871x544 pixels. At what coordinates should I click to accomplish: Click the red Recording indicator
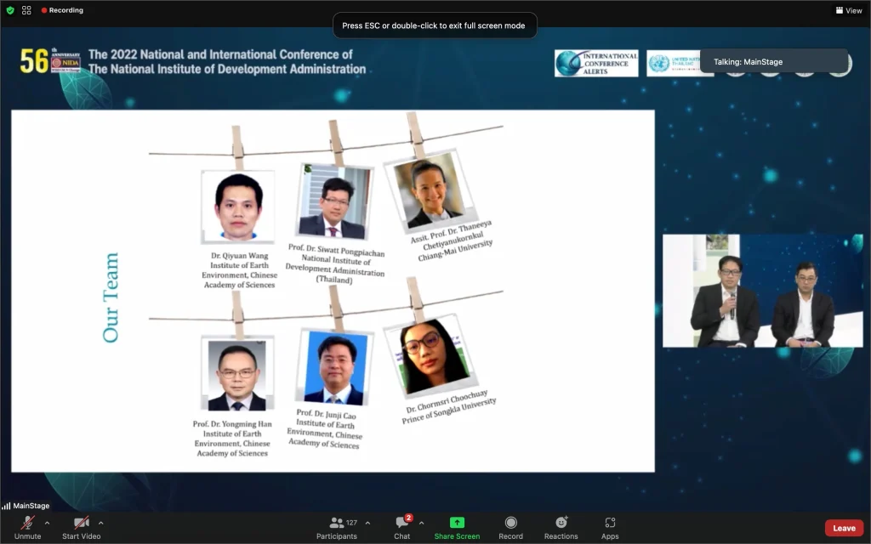(x=62, y=10)
